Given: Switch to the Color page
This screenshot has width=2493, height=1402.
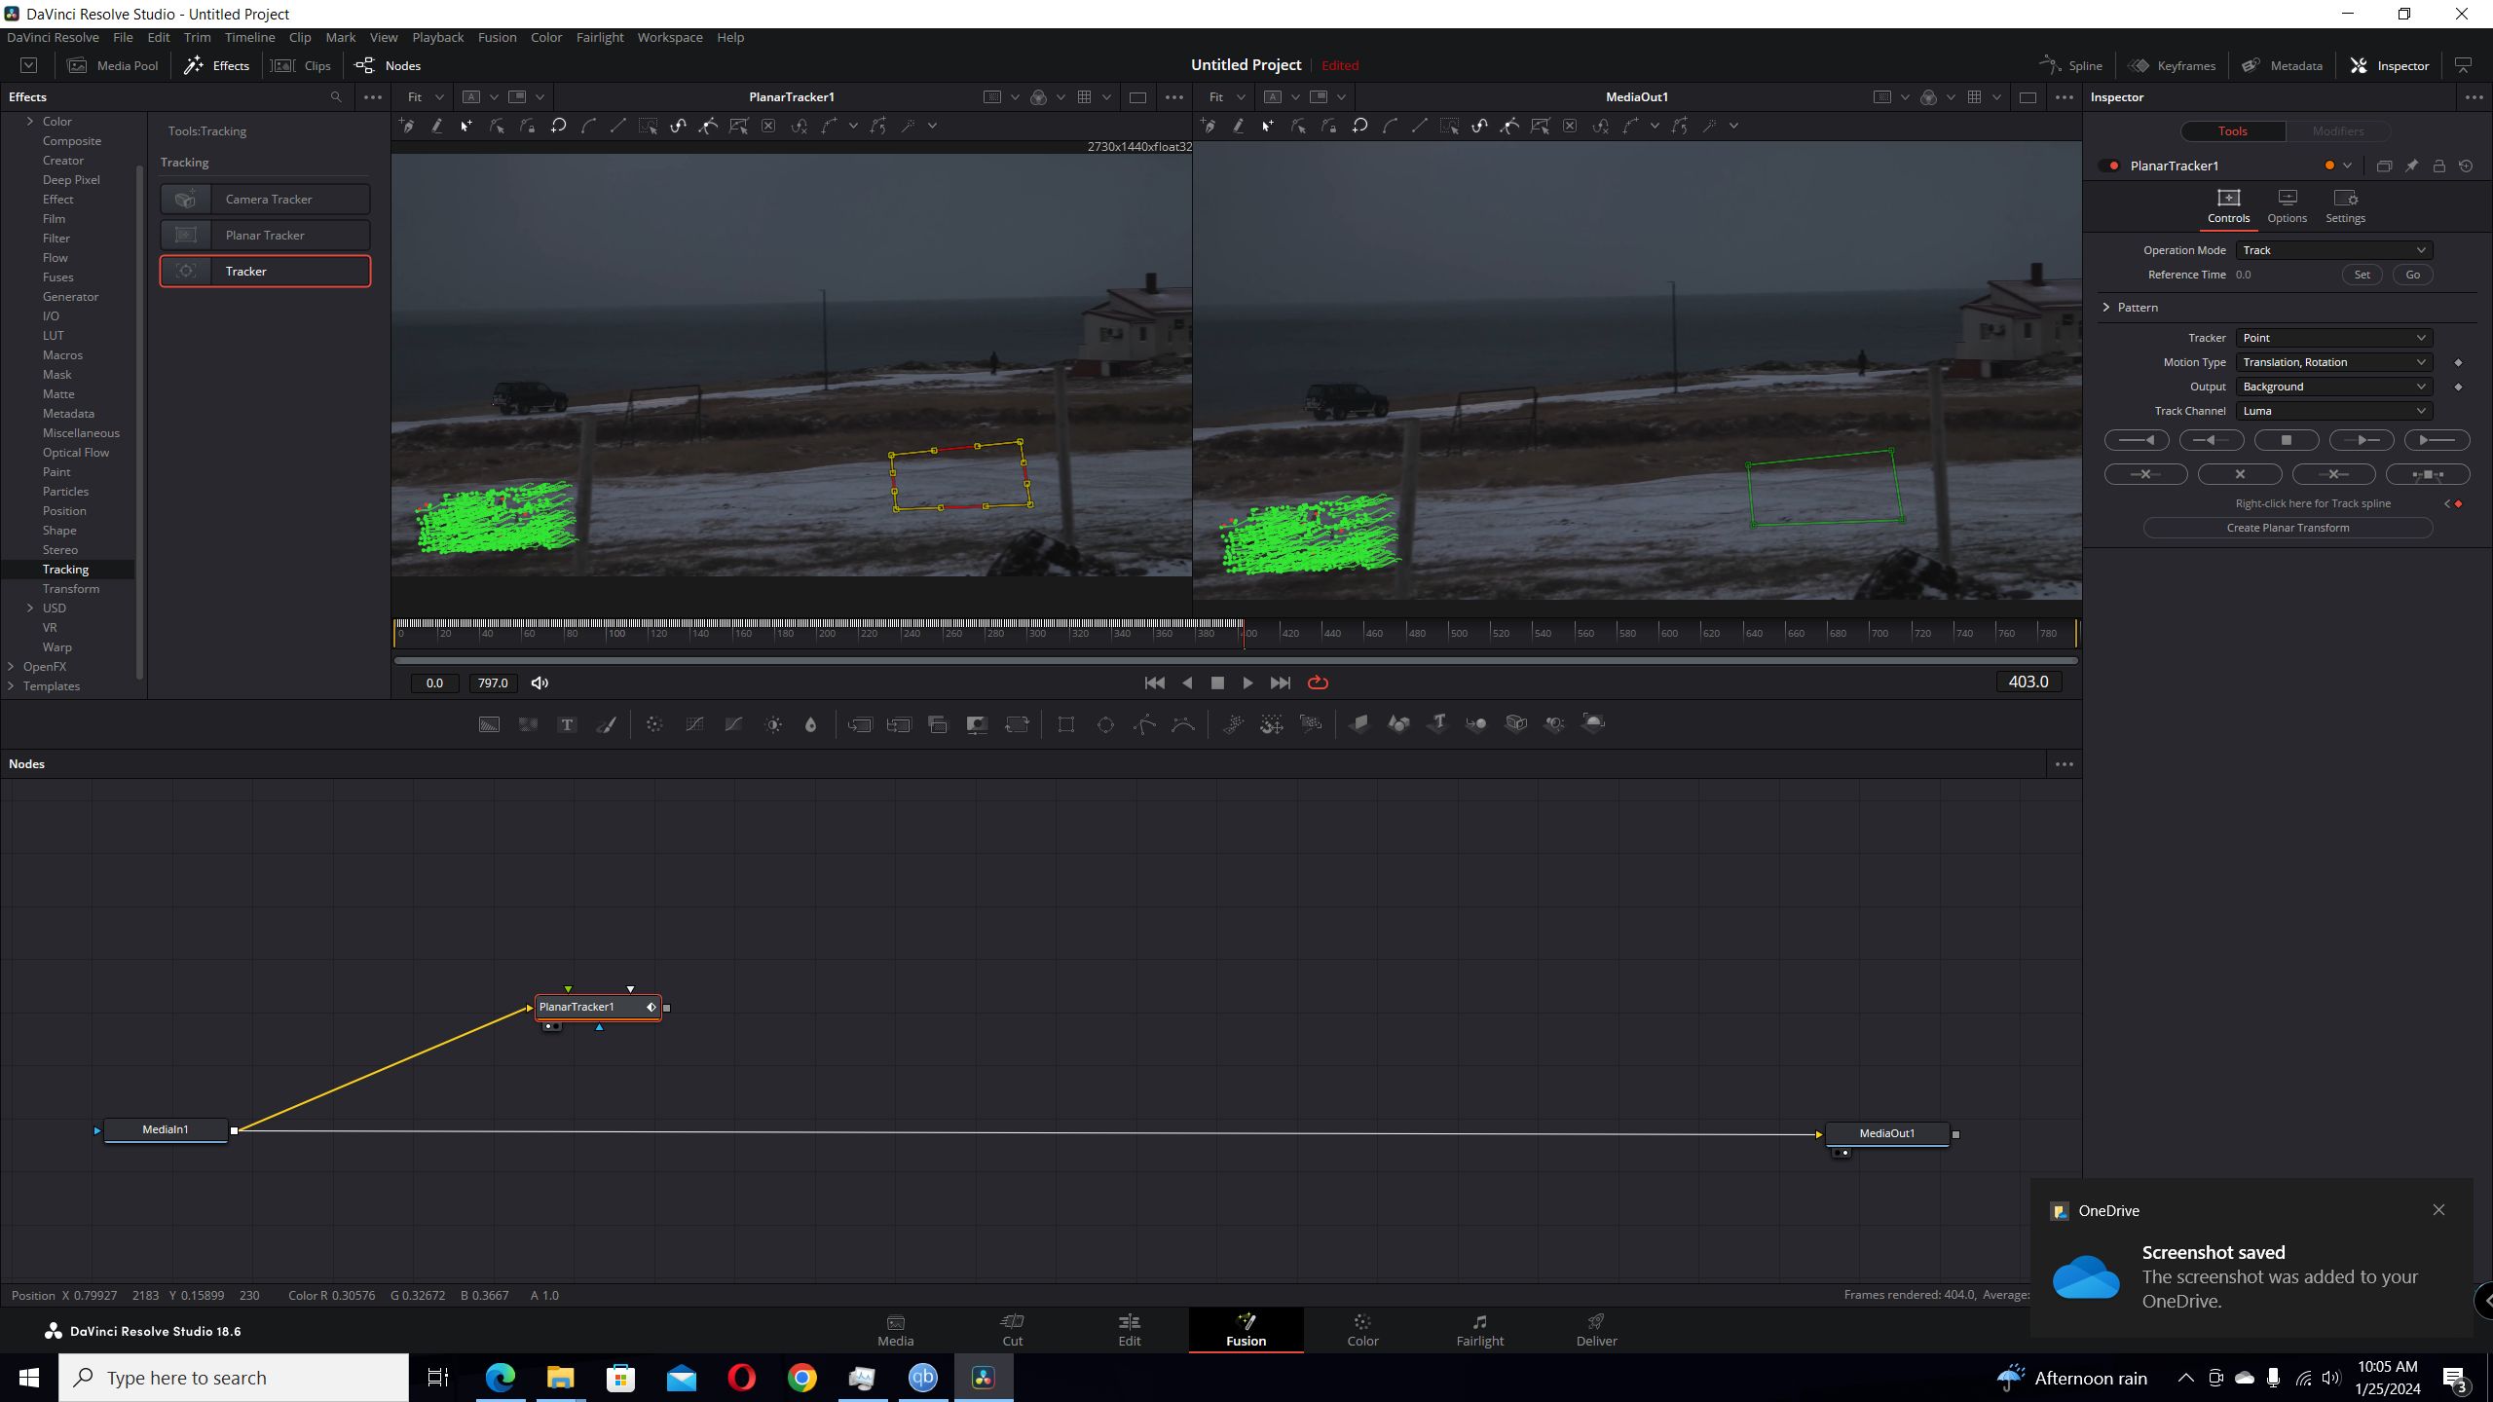Looking at the screenshot, I should click(x=1362, y=1330).
